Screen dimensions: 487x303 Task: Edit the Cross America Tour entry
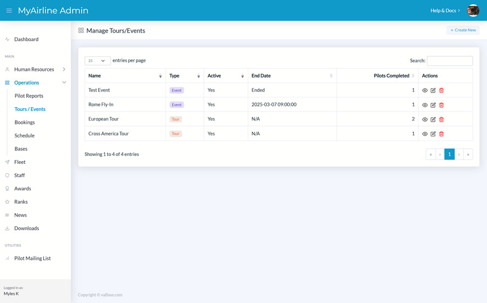click(433, 134)
